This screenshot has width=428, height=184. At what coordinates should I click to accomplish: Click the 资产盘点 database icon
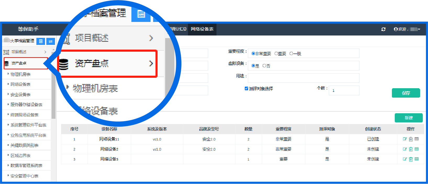pyautogui.click(x=7, y=63)
